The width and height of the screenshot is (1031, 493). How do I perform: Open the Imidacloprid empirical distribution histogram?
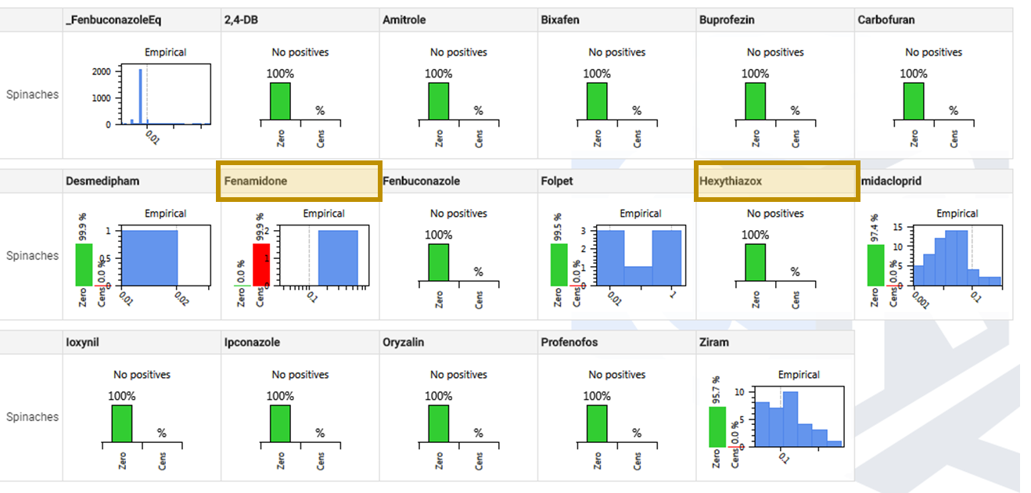pos(957,257)
